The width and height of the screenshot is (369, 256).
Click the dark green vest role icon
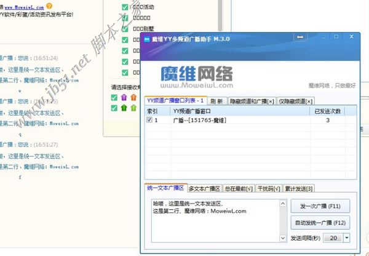(124, 108)
